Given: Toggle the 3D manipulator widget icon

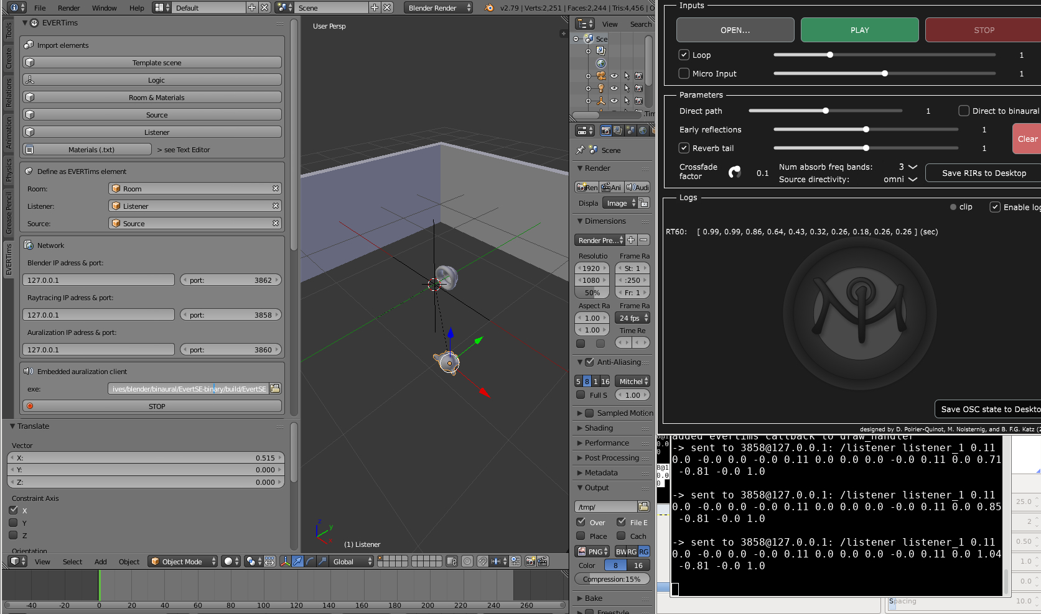Looking at the screenshot, I should tap(285, 561).
